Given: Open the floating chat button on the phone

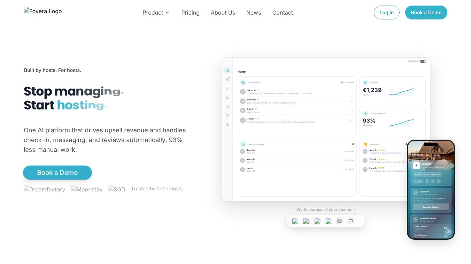Looking at the screenshot, I should pyautogui.click(x=448, y=232).
